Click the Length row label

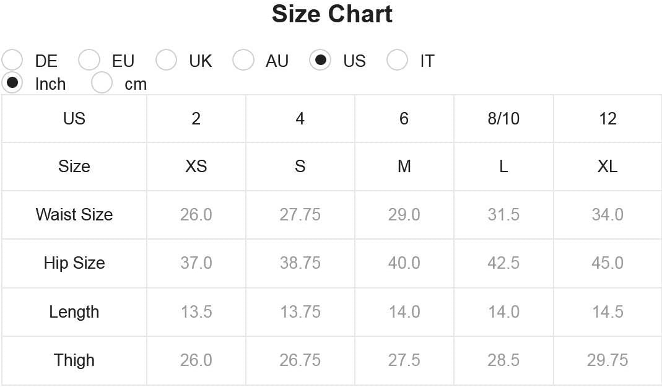[74, 312]
